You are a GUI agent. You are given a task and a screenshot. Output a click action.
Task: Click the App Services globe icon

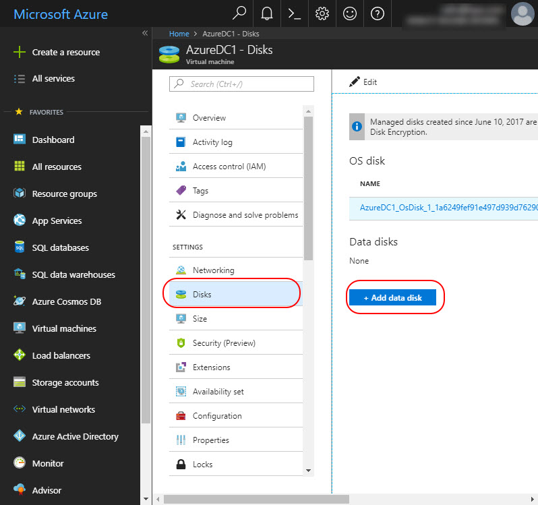pos(20,220)
